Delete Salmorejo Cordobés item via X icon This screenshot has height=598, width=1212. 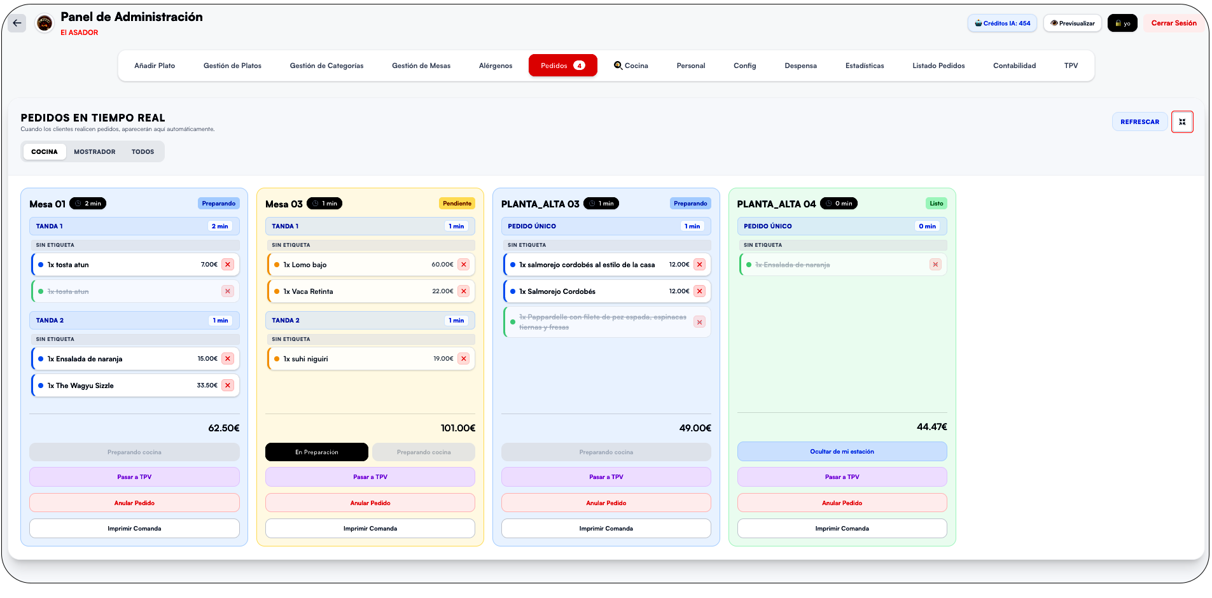tap(700, 291)
